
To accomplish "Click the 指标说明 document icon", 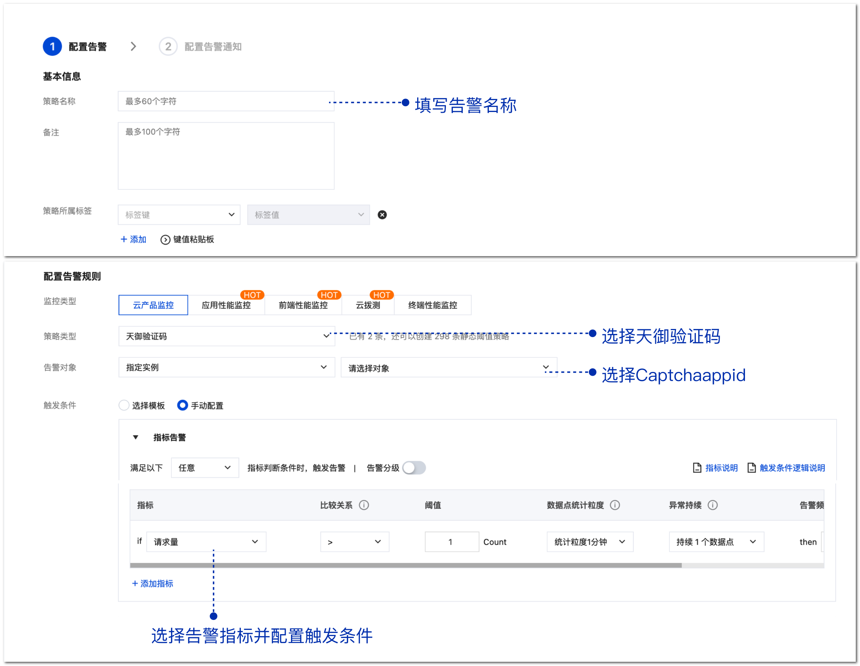I will click(x=697, y=467).
